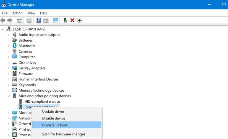
Task: Click the Razer mouse device icon
Action: coord(20,107)
